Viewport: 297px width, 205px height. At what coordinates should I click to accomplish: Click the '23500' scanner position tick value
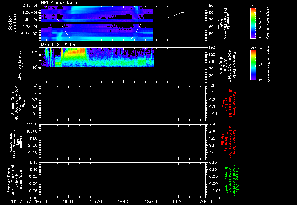[x=31, y=124]
